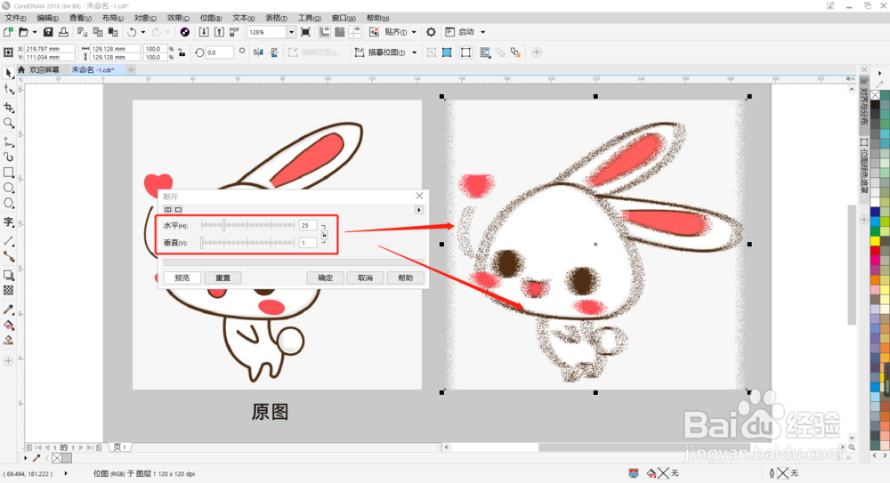Image resolution: width=890 pixels, height=483 pixels.
Task: Expand the 描摹位图 trace bitmap dropdown
Action: pyautogui.click(x=415, y=52)
